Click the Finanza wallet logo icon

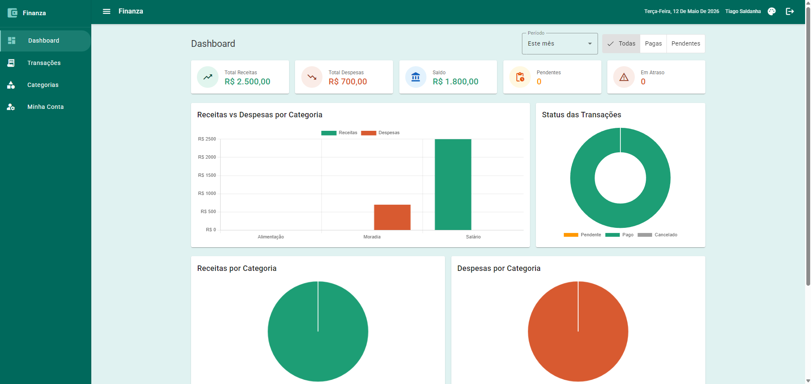click(x=12, y=13)
